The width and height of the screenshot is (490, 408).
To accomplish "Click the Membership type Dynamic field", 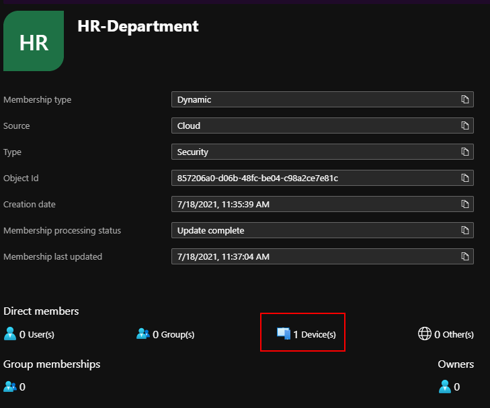I will (313, 100).
